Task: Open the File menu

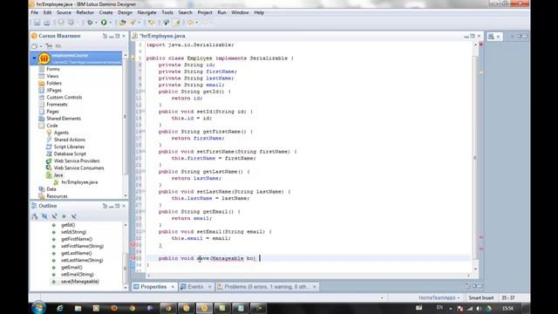Action: click(x=35, y=12)
